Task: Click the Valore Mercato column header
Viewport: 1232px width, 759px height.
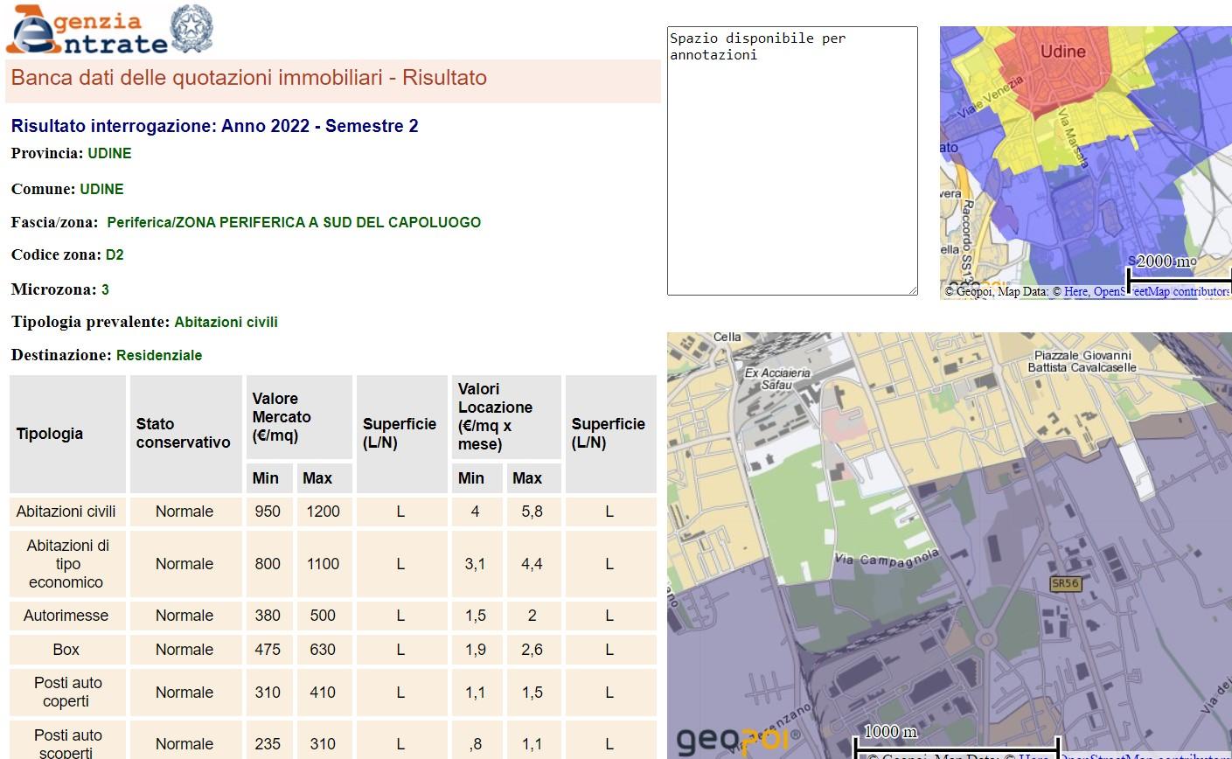Action: tap(282, 417)
